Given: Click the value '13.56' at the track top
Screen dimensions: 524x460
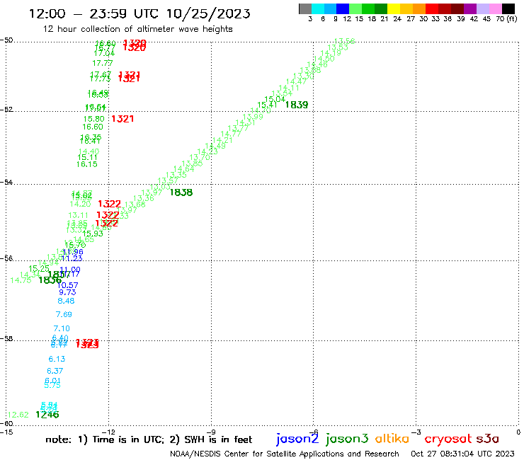Looking at the screenshot, I should click(345, 41).
